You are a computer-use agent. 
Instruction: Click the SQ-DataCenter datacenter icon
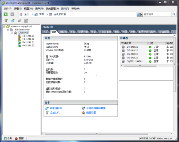(12, 30)
